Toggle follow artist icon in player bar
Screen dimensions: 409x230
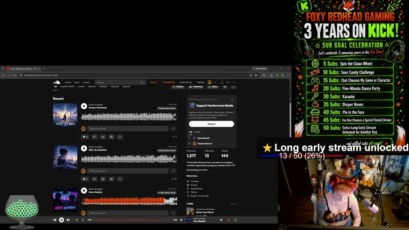pyautogui.click(x=228, y=220)
